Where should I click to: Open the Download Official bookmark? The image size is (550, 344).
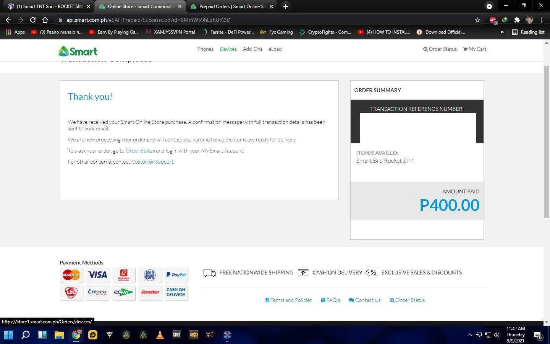coord(440,32)
